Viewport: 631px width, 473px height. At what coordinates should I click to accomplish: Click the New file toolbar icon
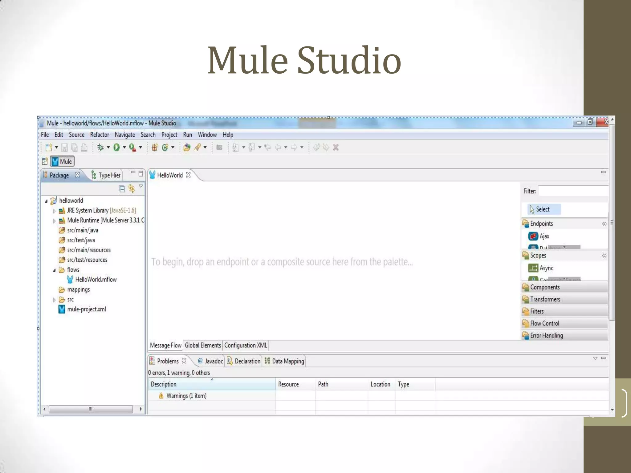pos(49,148)
